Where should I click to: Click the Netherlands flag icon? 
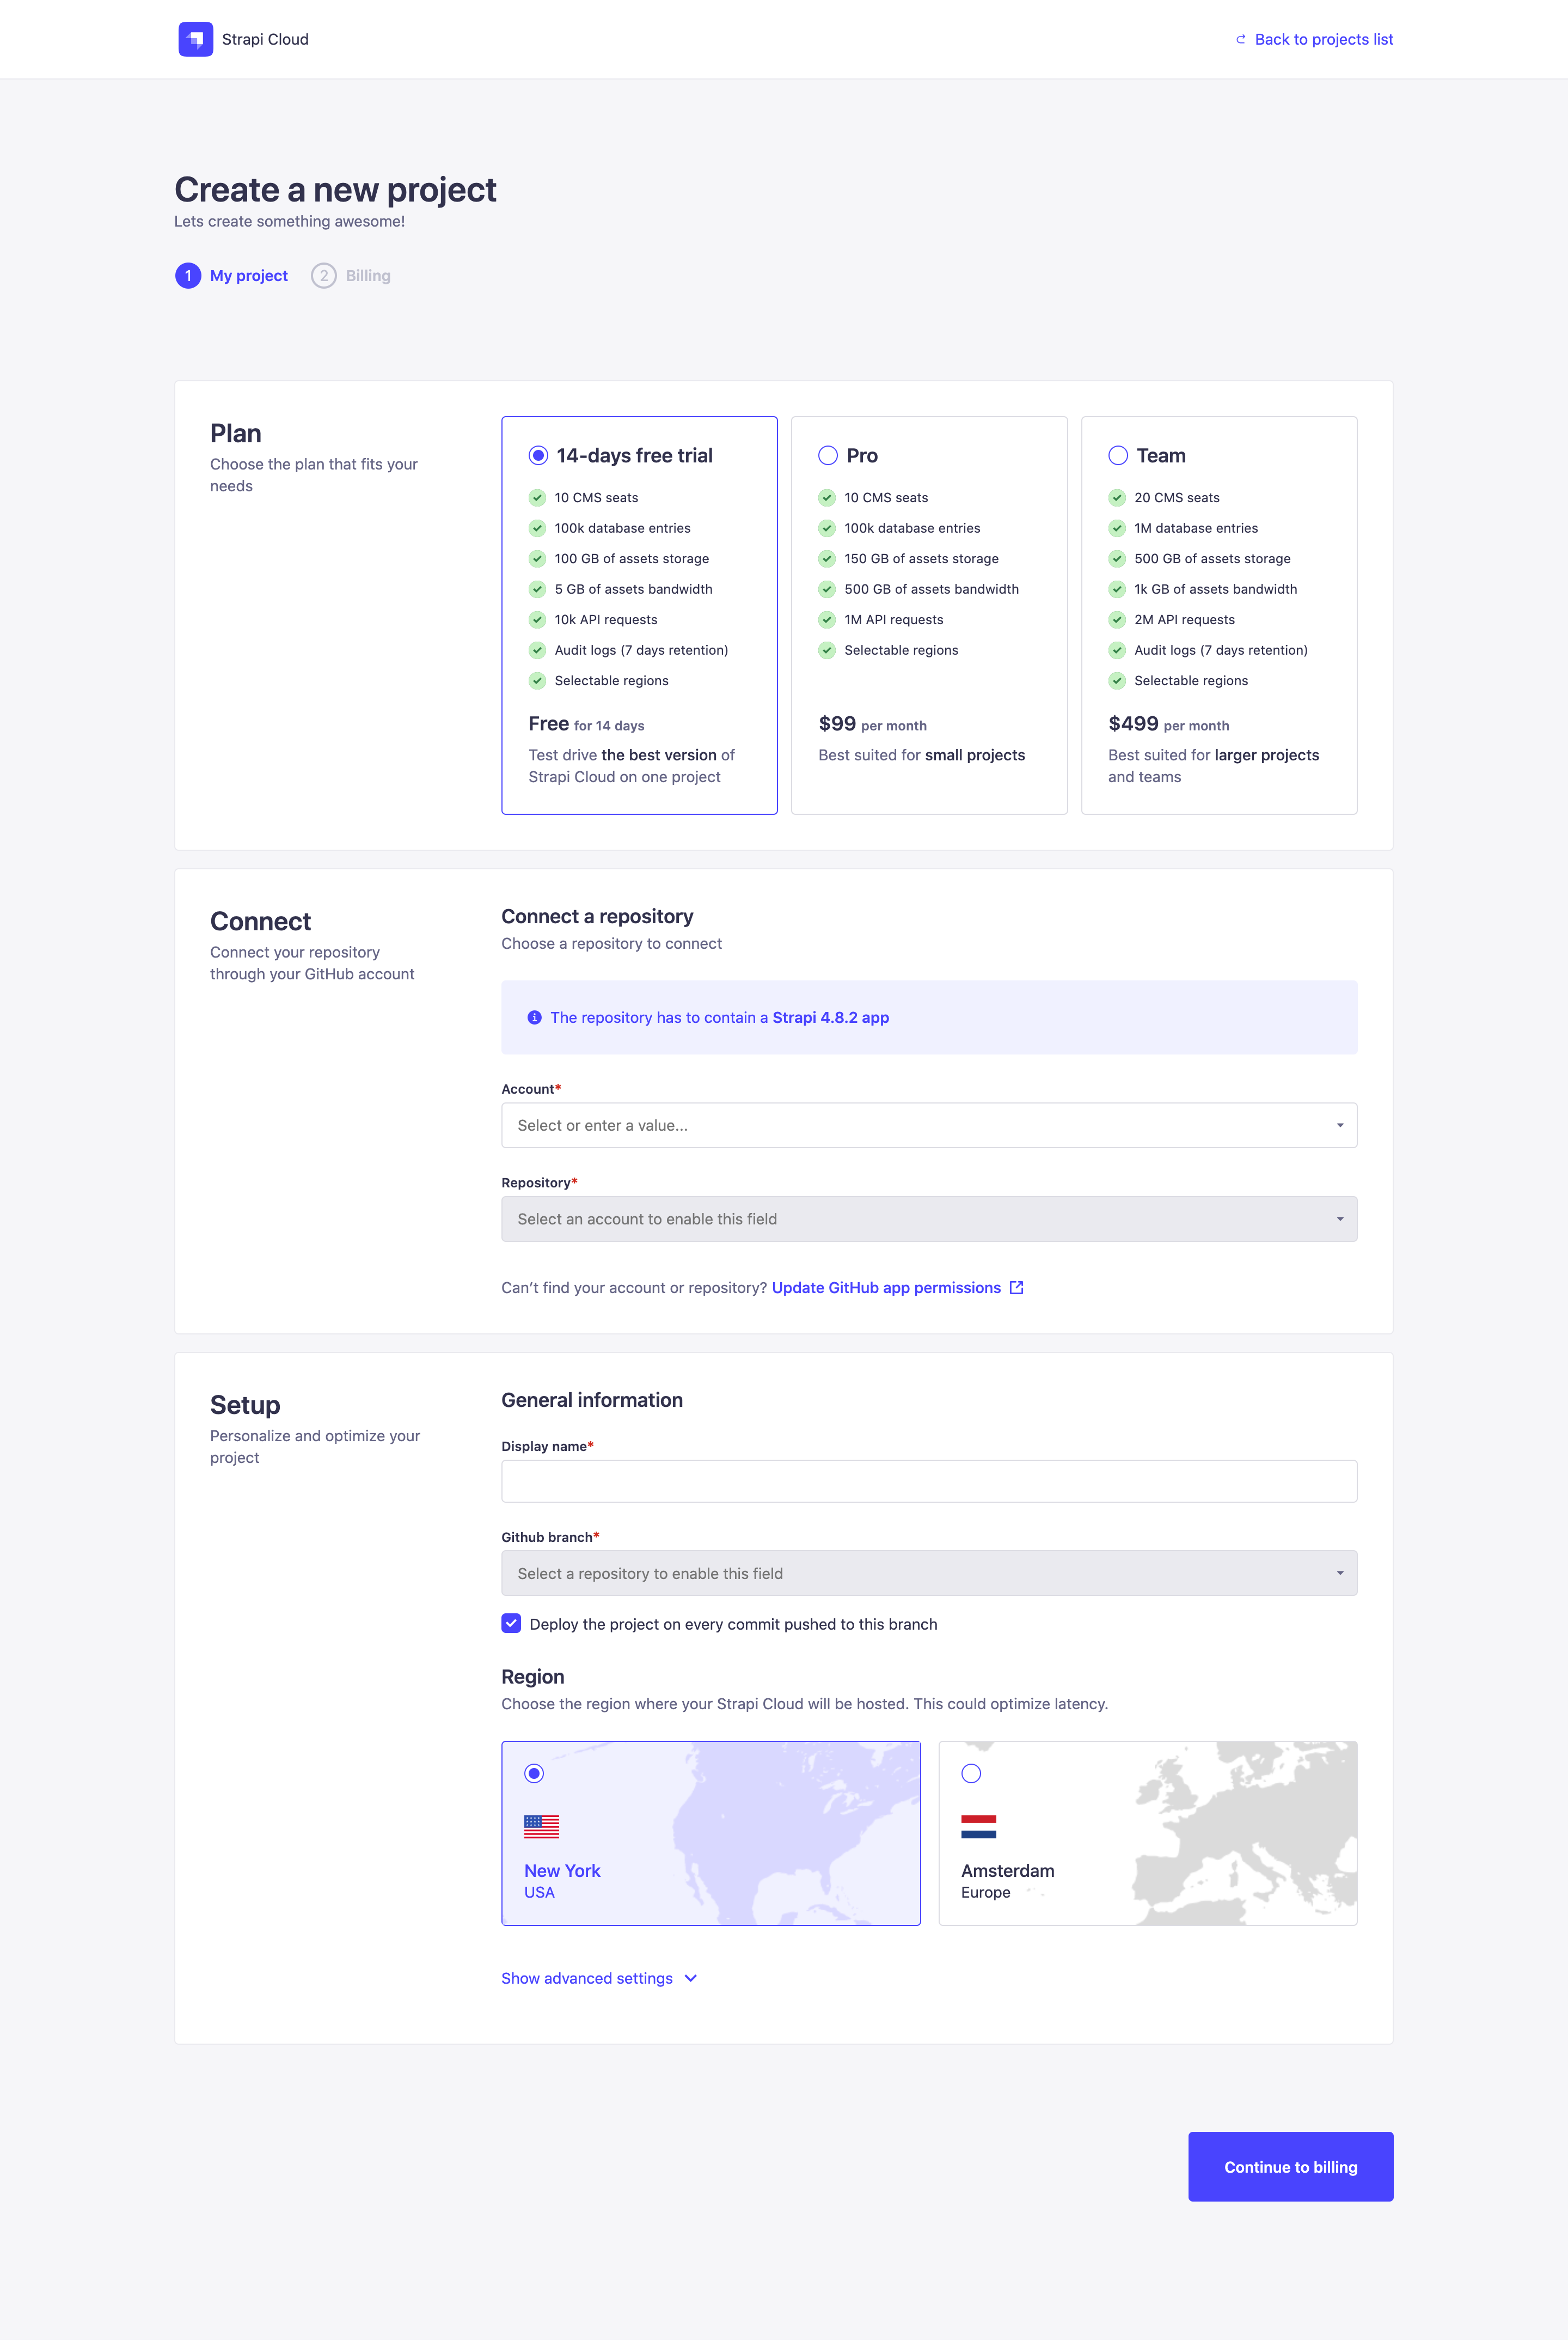[978, 1826]
